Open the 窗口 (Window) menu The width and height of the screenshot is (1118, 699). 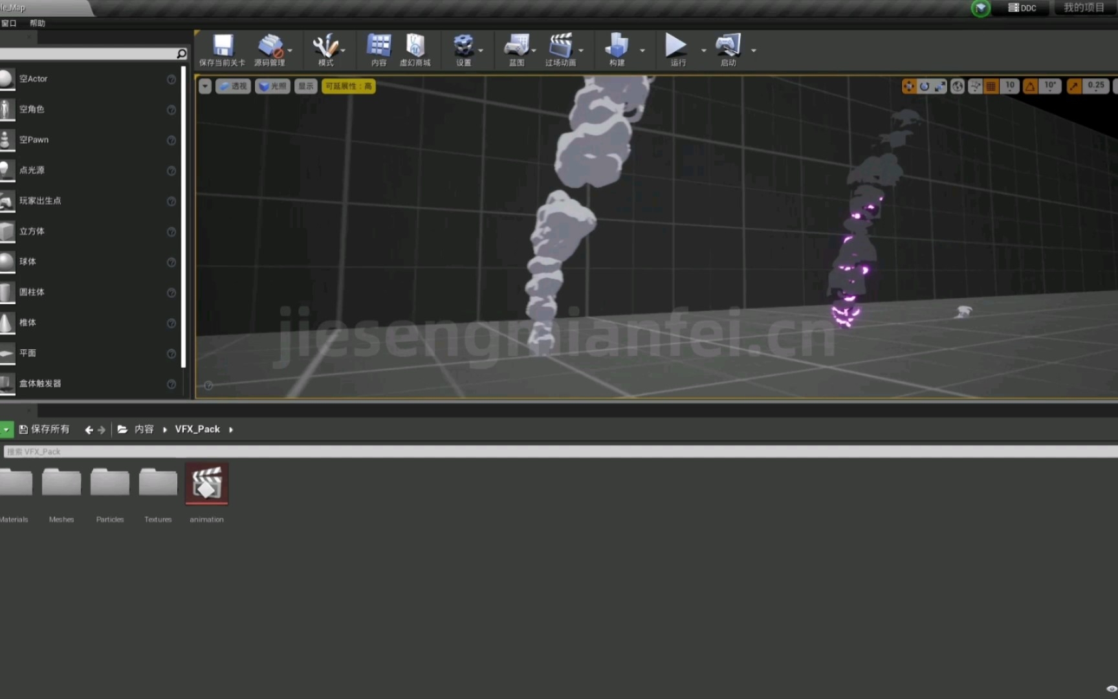(8, 23)
